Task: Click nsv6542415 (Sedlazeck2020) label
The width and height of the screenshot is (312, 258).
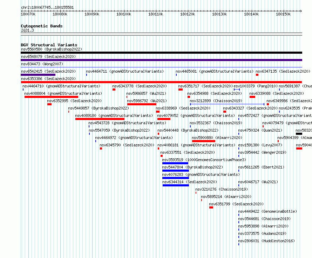Action: point(48,71)
